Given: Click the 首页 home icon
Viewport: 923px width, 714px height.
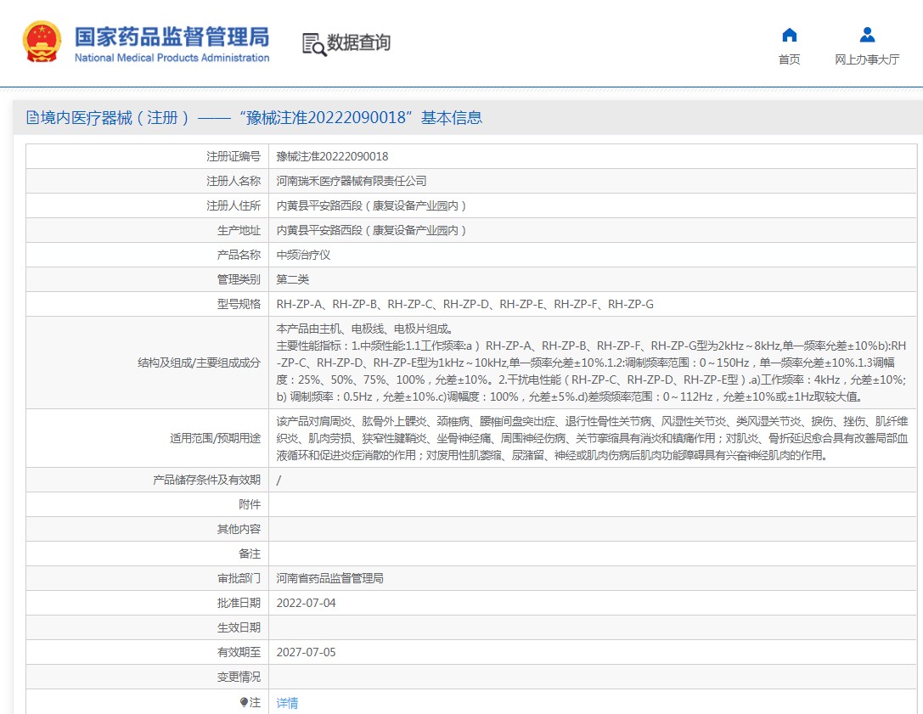Looking at the screenshot, I should pos(790,36).
